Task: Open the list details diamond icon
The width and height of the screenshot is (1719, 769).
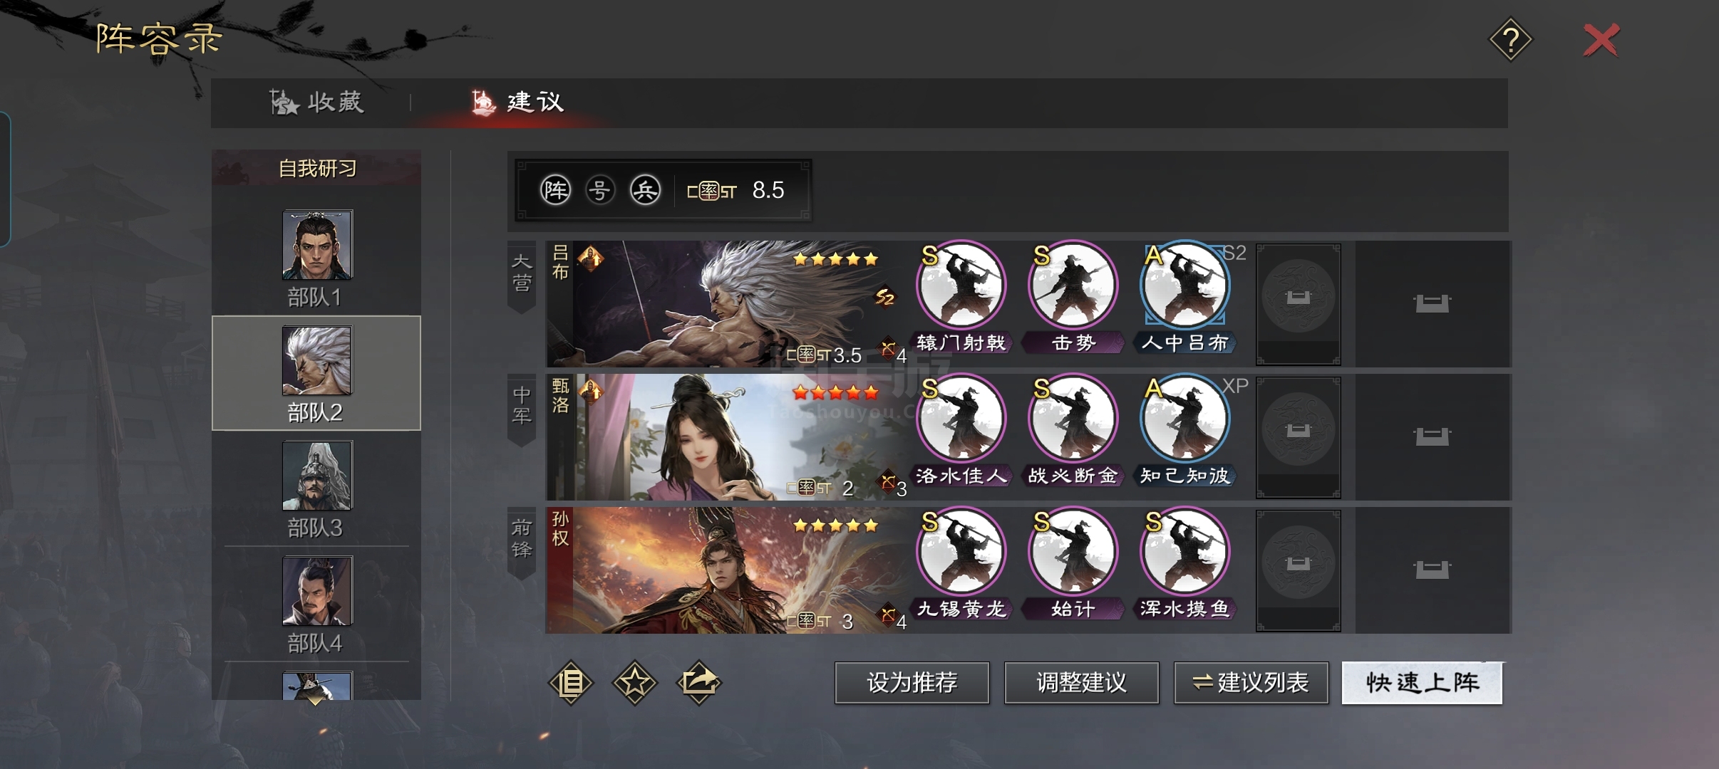Action: click(x=570, y=683)
